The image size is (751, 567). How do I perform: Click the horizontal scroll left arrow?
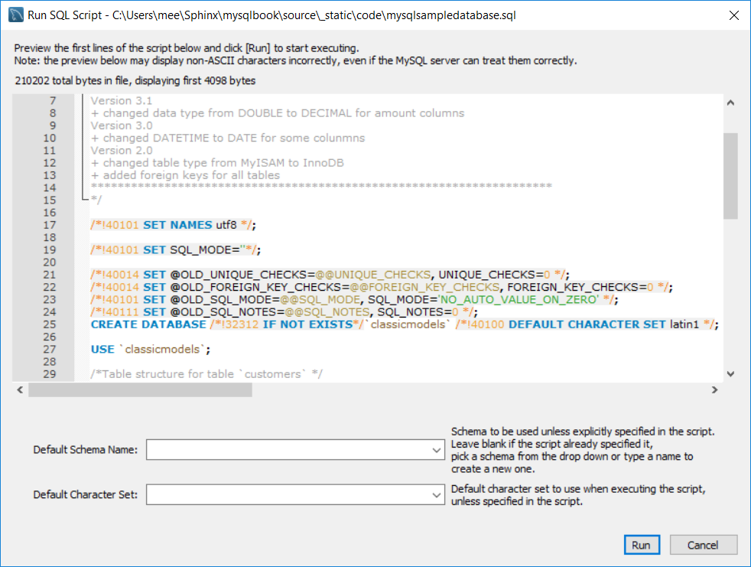click(20, 390)
